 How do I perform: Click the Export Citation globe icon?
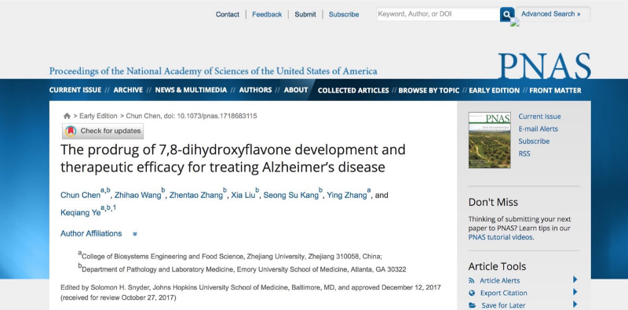pos(472,294)
